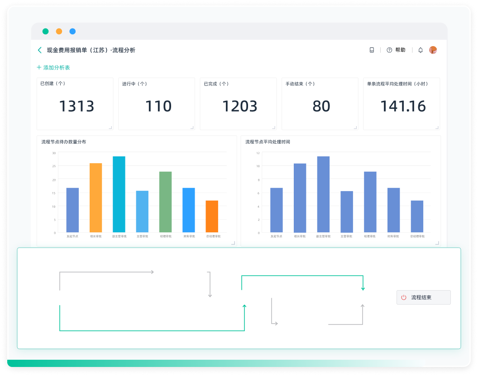Open the user avatar menu
The width and height of the screenshot is (478, 376).
(433, 50)
